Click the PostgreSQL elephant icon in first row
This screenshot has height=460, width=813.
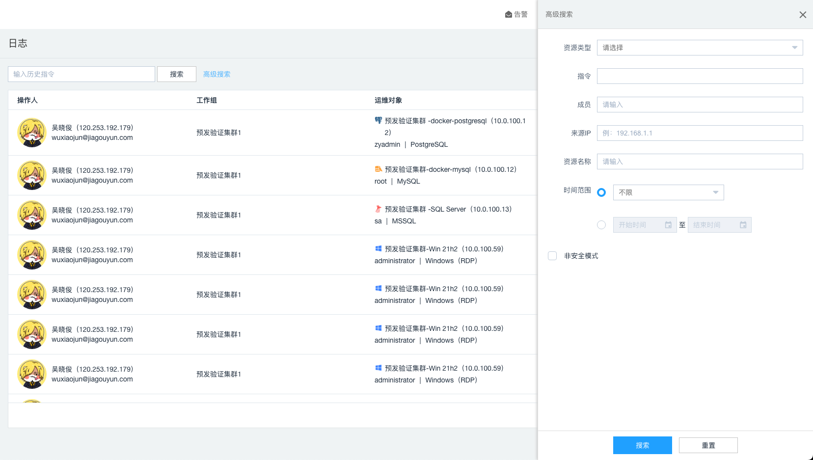click(x=378, y=120)
